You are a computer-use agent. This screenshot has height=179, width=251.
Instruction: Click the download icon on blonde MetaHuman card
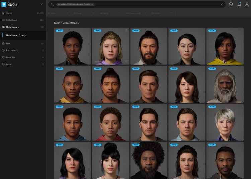126,31
